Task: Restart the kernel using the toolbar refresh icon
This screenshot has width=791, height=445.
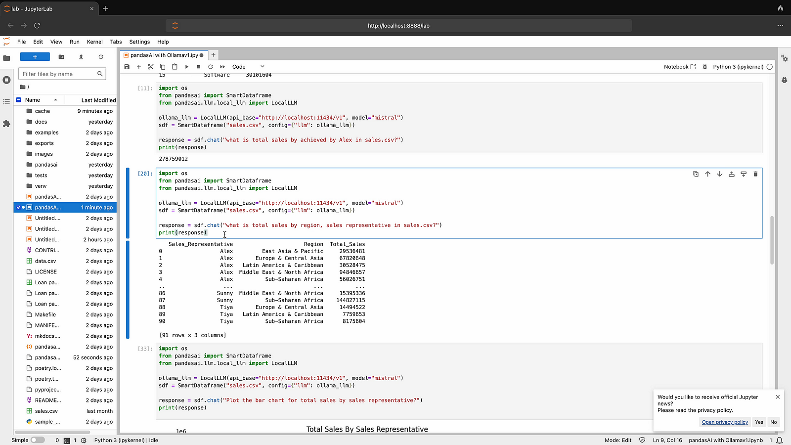Action: coord(211,67)
